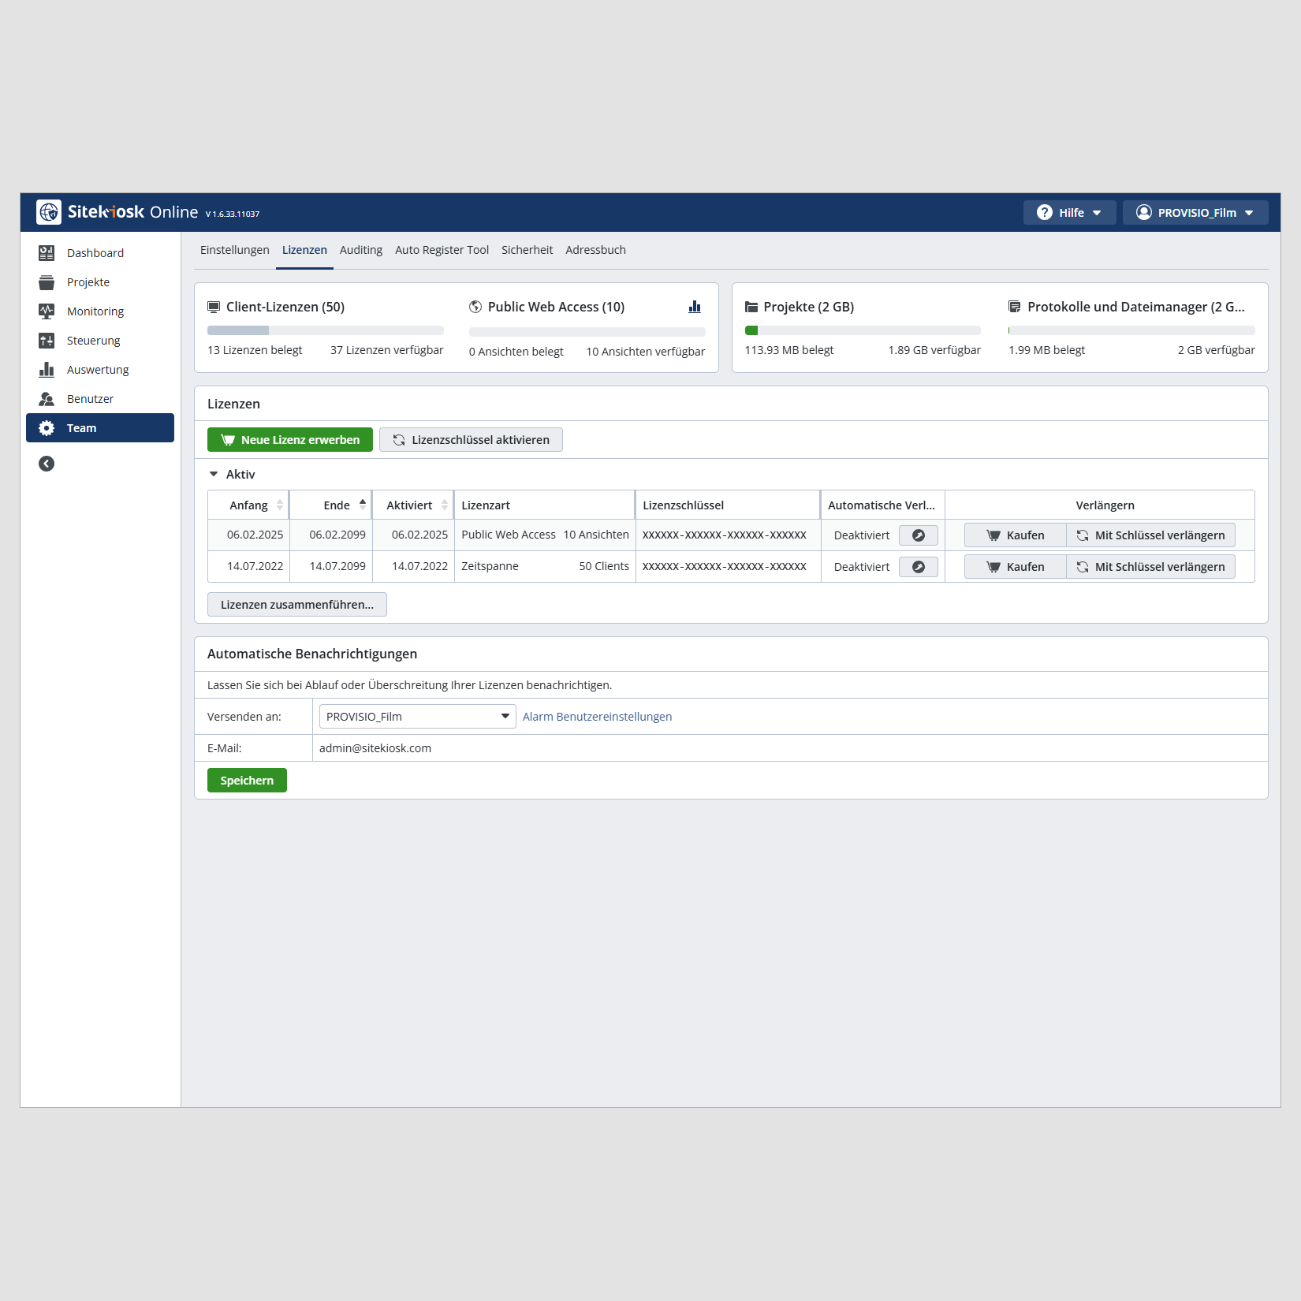This screenshot has width=1301, height=1301.
Task: Toggle auto-renewal for Zeitspanne 50 Clients license
Action: tap(918, 567)
